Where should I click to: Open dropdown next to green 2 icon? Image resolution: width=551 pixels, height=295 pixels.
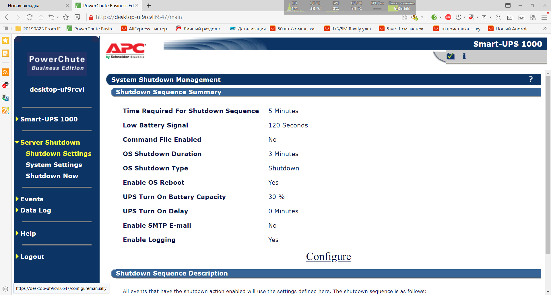[x=440, y=17]
